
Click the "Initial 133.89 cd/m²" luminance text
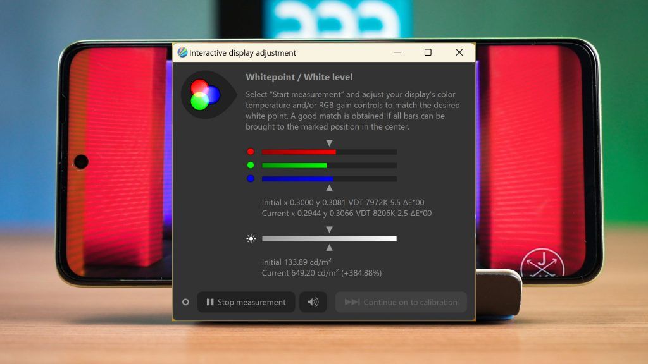(296, 262)
